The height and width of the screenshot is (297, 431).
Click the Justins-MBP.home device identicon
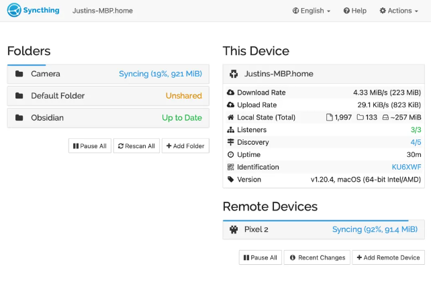(234, 74)
